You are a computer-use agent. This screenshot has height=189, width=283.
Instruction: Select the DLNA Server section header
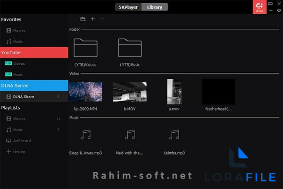[x=34, y=86]
